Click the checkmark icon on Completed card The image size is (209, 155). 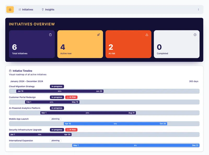(195, 35)
